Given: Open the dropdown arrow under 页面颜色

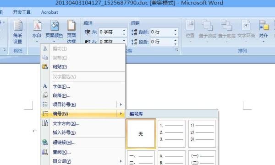Looking at the screenshot, I should pyautogui.click(x=54, y=42).
